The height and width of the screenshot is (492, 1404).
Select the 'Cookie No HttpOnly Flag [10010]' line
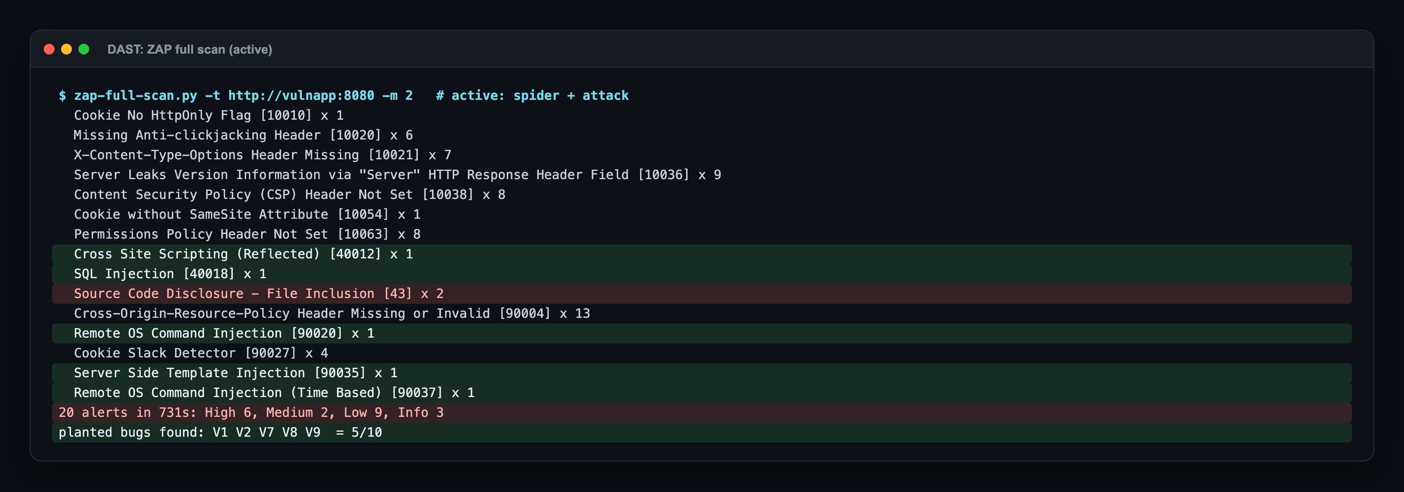(209, 116)
